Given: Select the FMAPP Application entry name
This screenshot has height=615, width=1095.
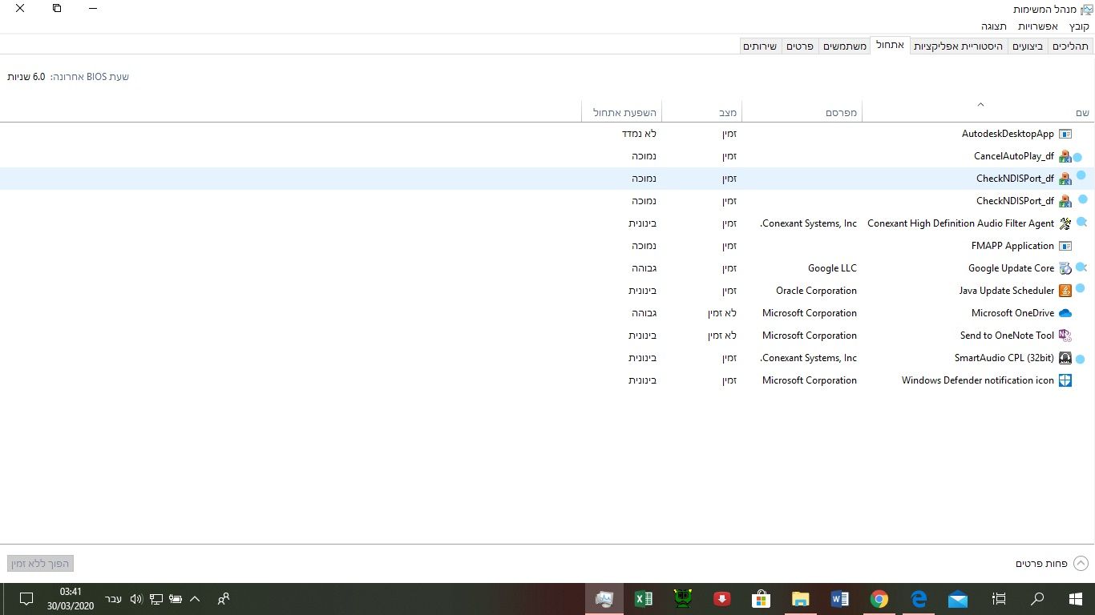Looking at the screenshot, I should click(x=1012, y=246).
